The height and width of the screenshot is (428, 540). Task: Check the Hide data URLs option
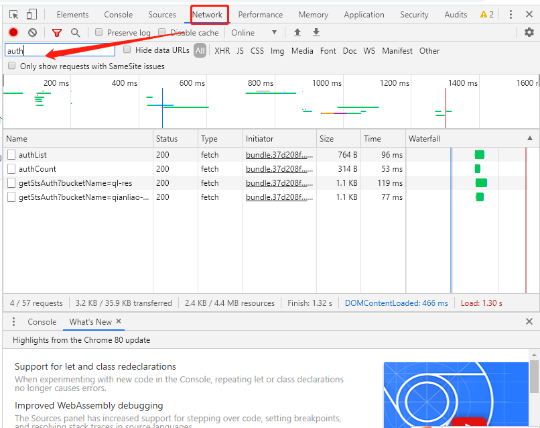tap(127, 50)
